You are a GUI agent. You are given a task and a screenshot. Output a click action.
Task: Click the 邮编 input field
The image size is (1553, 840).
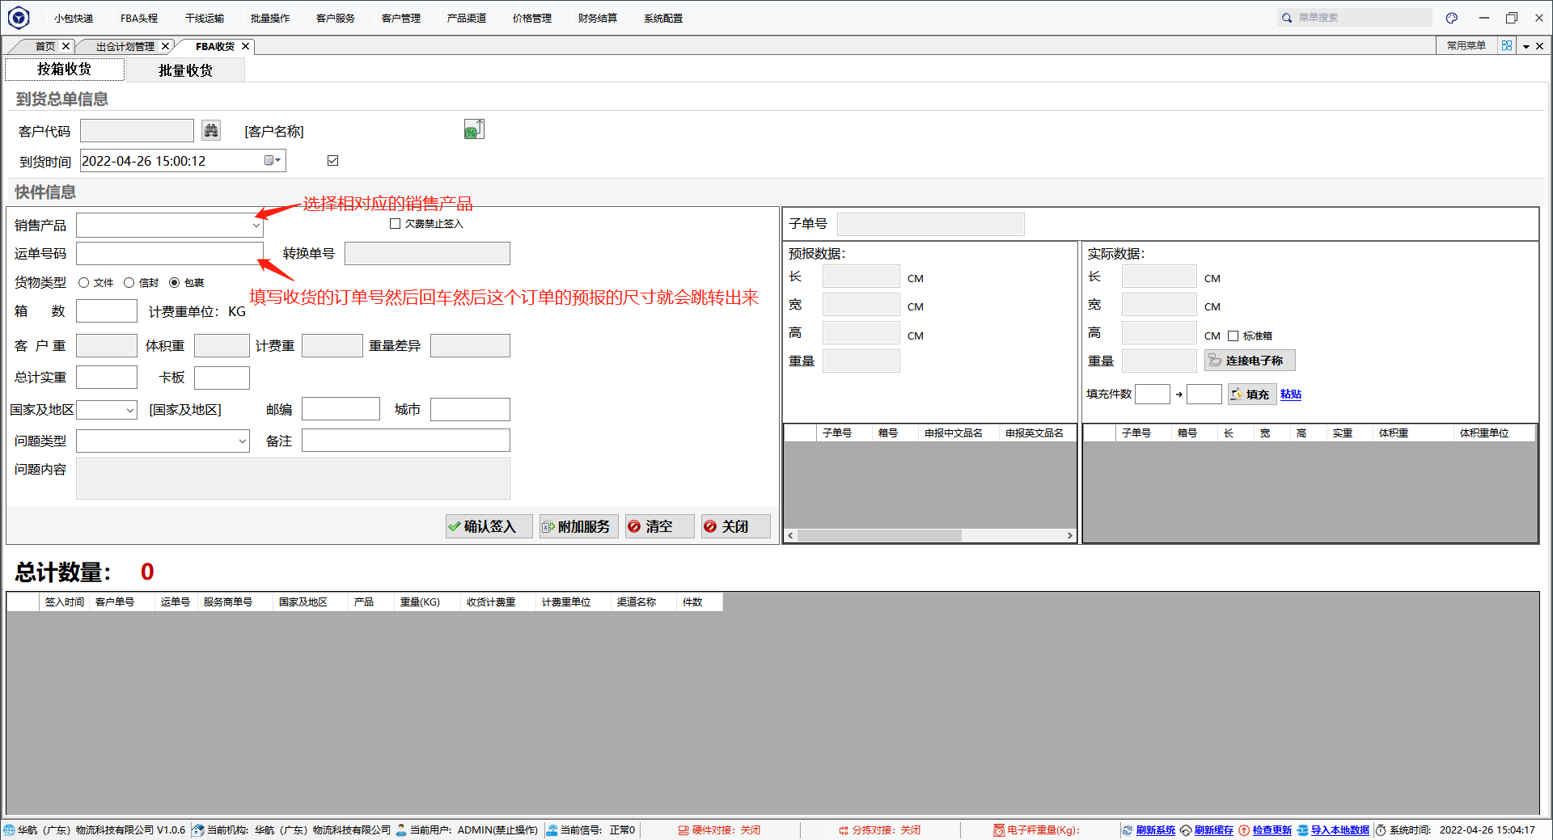tap(341, 409)
